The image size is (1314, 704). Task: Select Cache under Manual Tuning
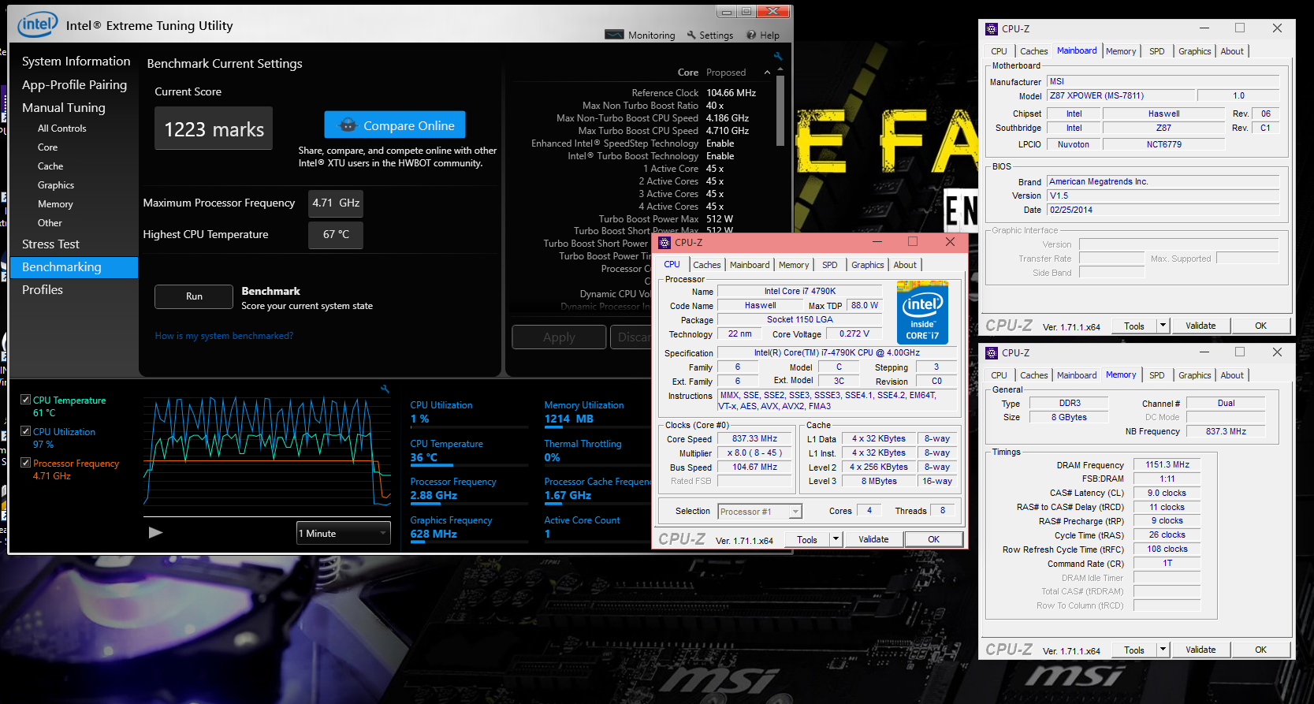coord(50,166)
